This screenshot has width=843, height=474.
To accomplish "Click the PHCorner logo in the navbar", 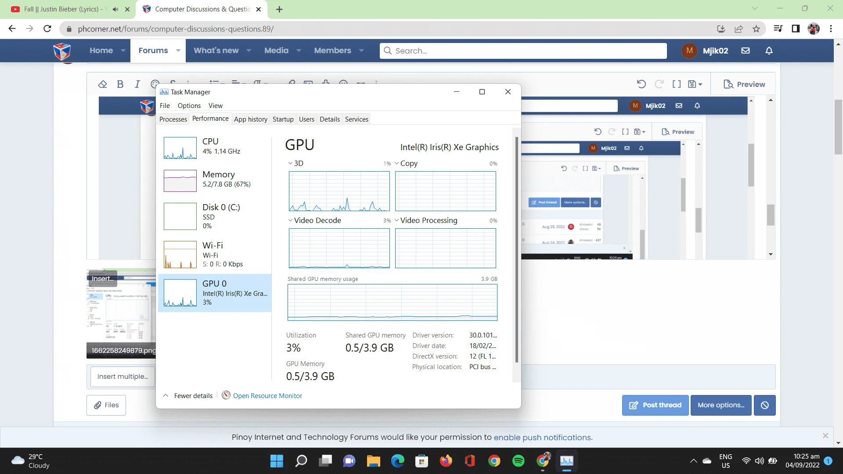I will 62,51.
